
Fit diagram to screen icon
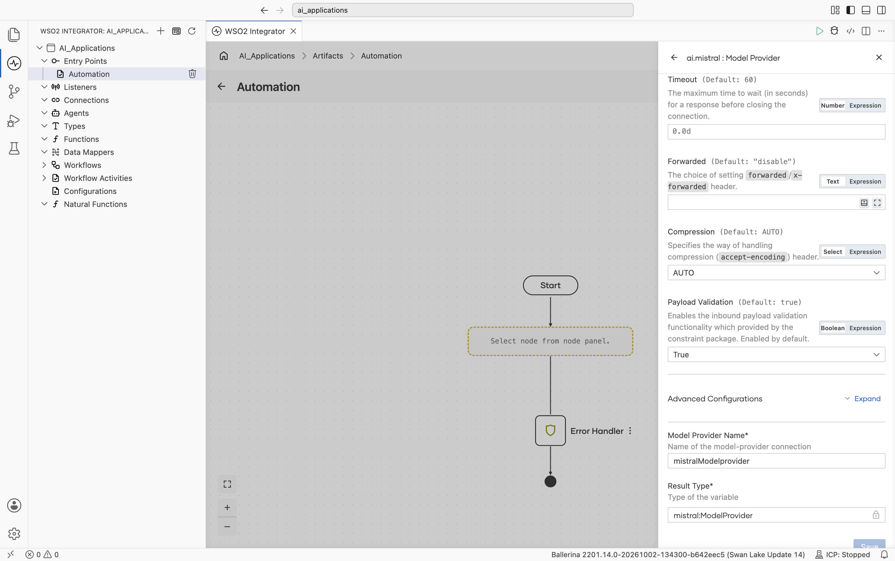[227, 484]
